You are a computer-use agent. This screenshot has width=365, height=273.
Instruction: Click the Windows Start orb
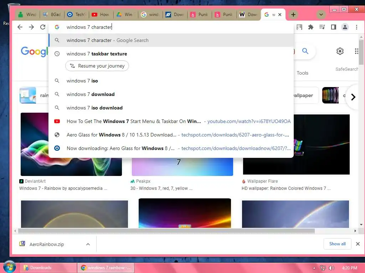point(10,267)
